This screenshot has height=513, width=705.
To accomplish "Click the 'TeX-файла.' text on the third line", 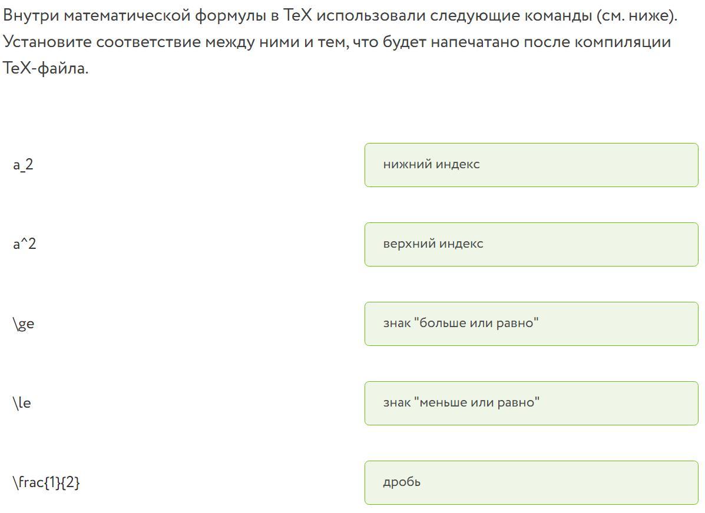I will [45, 69].
